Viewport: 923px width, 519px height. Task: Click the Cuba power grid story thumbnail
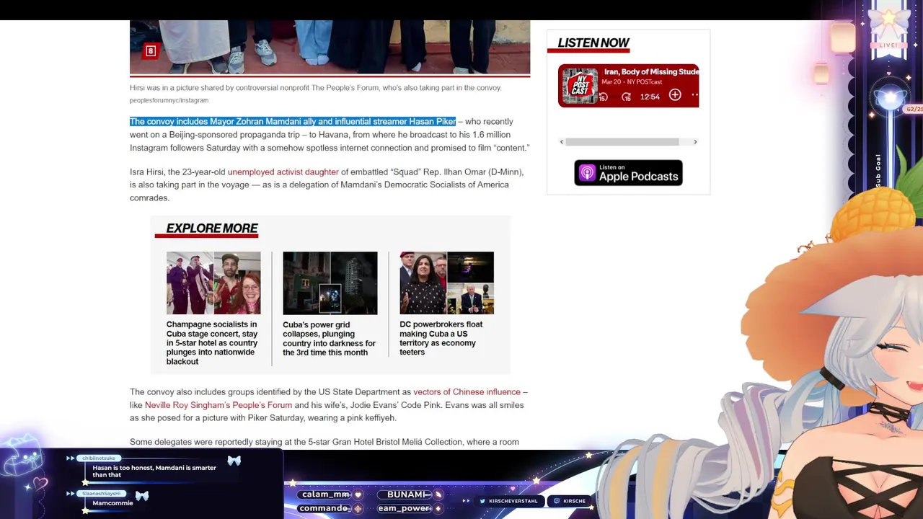click(330, 283)
